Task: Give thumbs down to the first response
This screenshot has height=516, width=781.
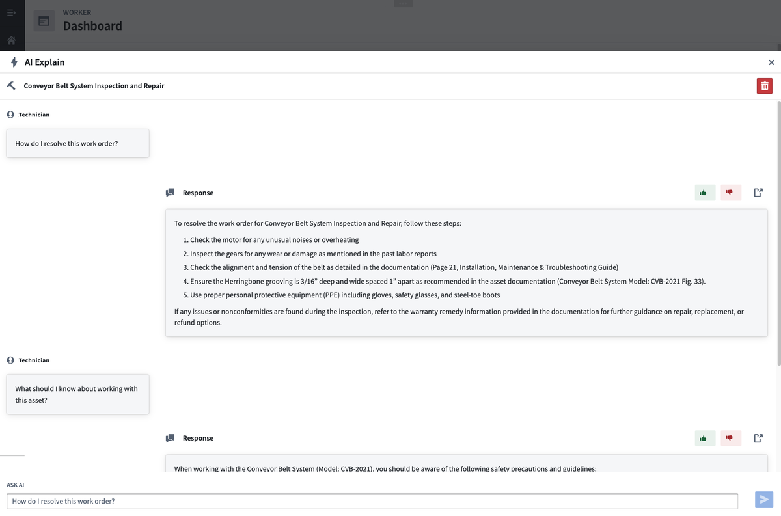Action: click(x=730, y=193)
